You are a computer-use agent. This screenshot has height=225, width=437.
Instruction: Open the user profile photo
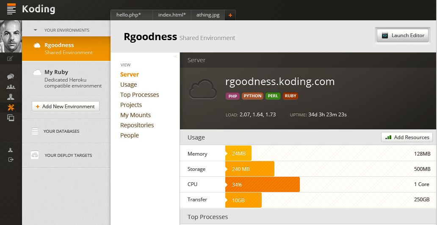11,36
